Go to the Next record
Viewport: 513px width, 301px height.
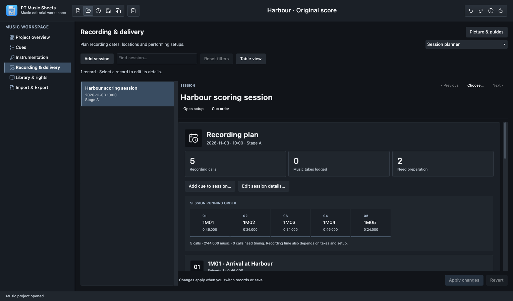coord(498,86)
